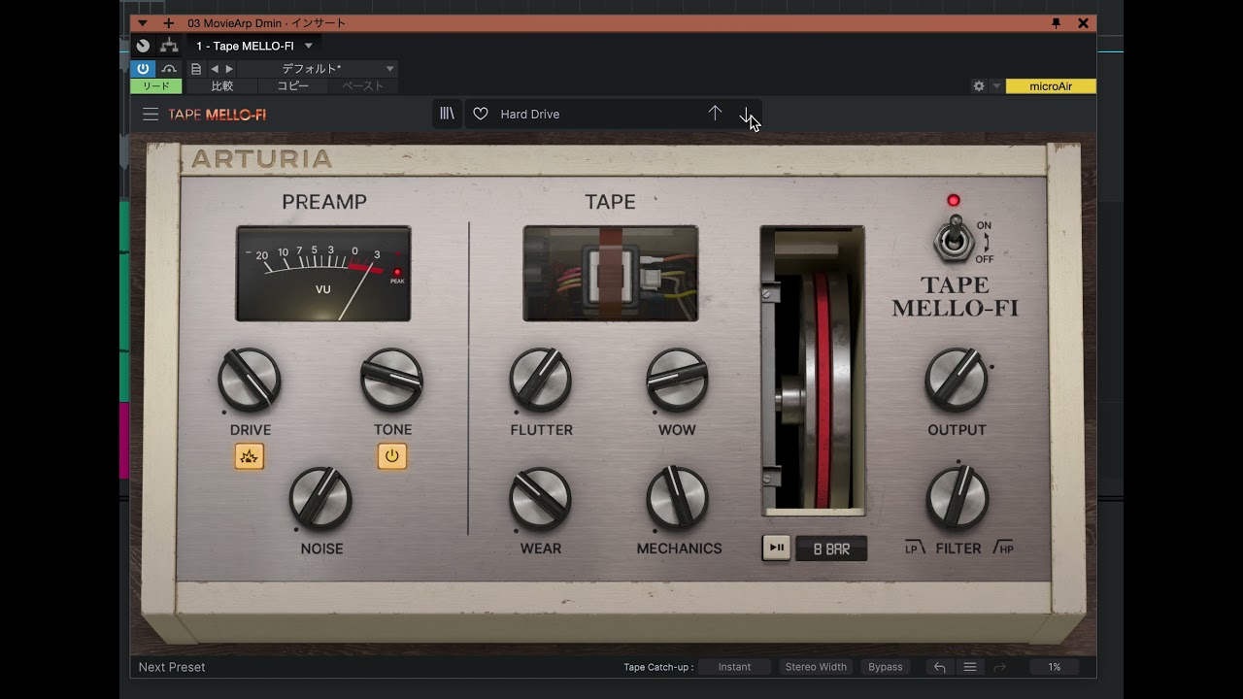This screenshot has height=699, width=1243.
Task: Flip the ON/OFF power toggle switch
Action: pyautogui.click(x=956, y=238)
